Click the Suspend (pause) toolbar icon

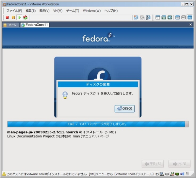coord(13,17)
